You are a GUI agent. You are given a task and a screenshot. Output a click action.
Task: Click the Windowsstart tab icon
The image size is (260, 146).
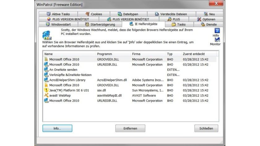pyautogui.click(x=48, y=24)
